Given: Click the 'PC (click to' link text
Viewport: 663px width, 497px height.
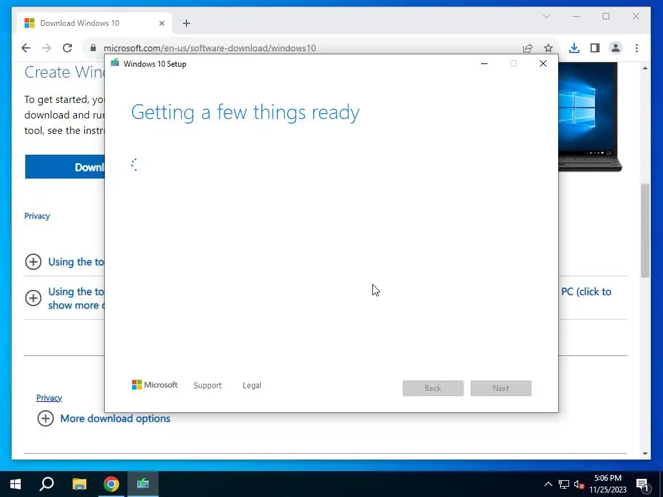Looking at the screenshot, I should tap(586, 292).
